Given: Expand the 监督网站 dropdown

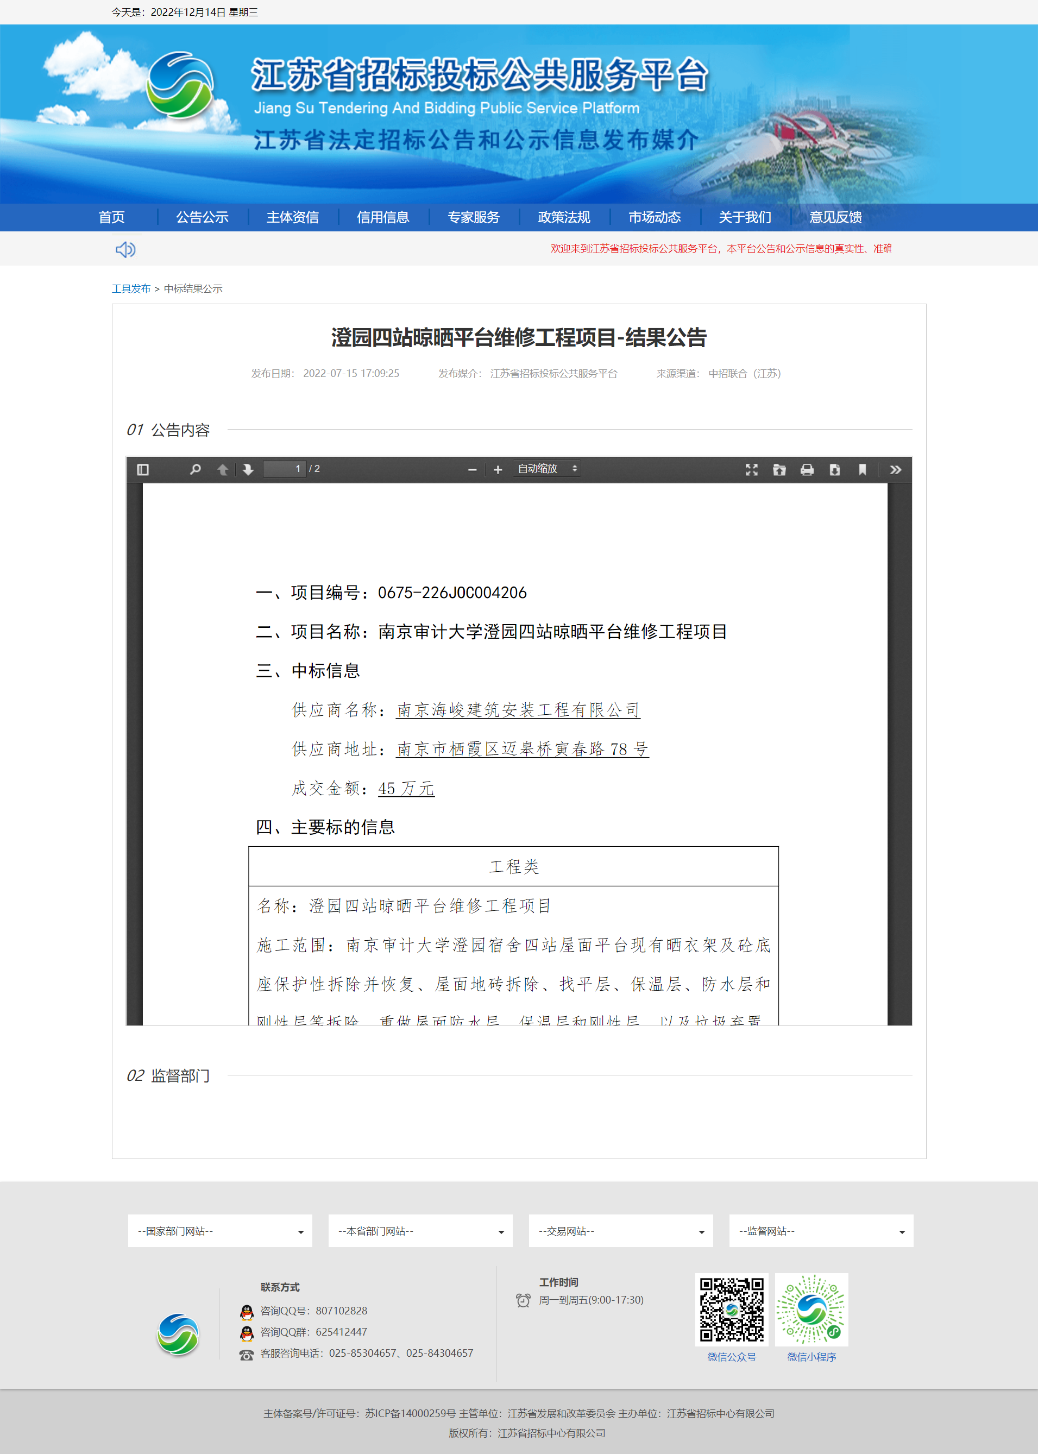Looking at the screenshot, I should 821,1231.
